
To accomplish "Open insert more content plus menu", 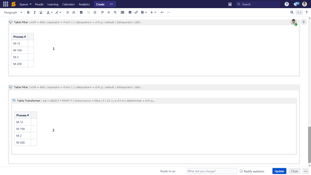I will click(x=153, y=12).
